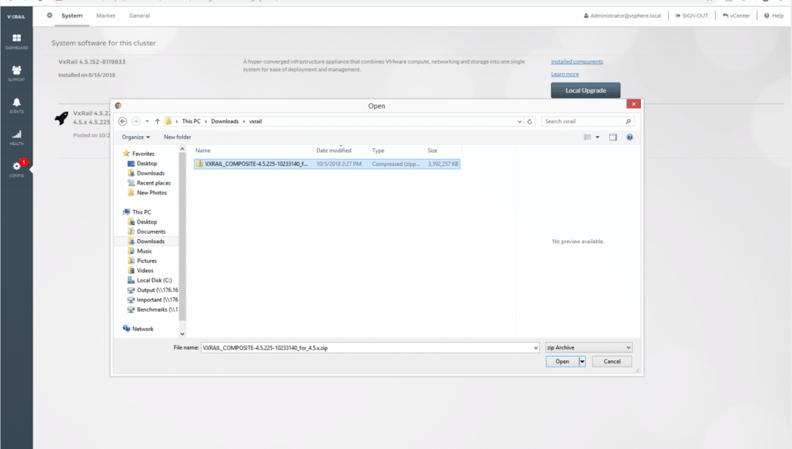Open the Events bell icon
This screenshot has height=449, width=792.
(x=17, y=105)
